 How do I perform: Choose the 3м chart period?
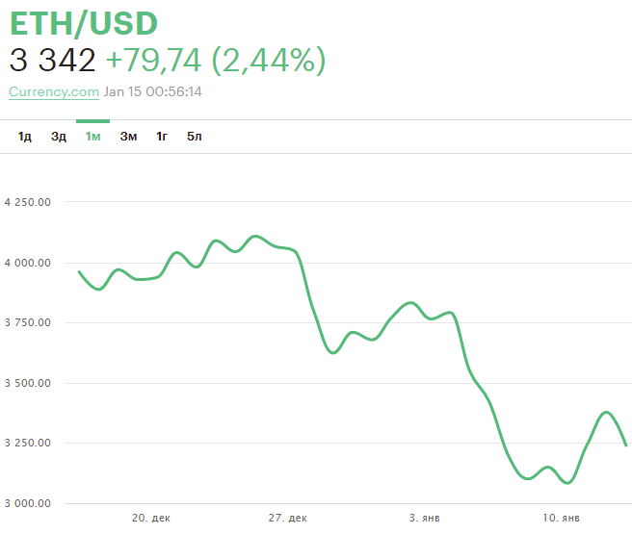pyautogui.click(x=128, y=137)
